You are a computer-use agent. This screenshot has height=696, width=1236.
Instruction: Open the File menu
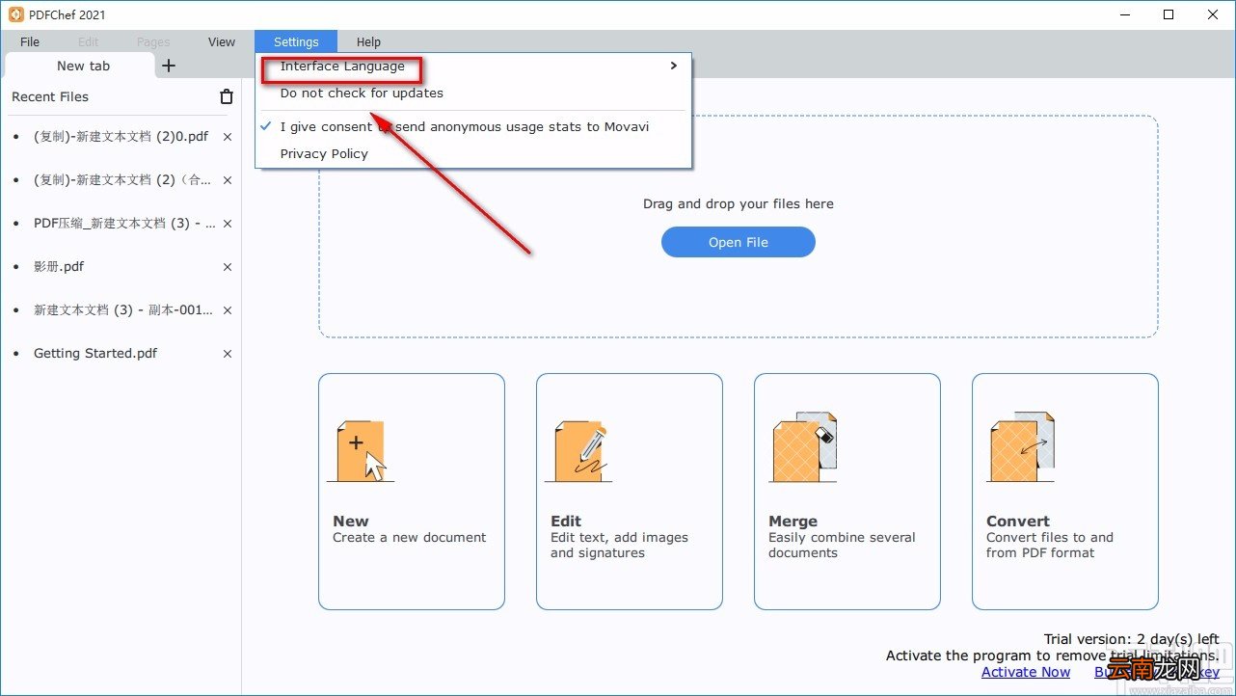[x=30, y=41]
